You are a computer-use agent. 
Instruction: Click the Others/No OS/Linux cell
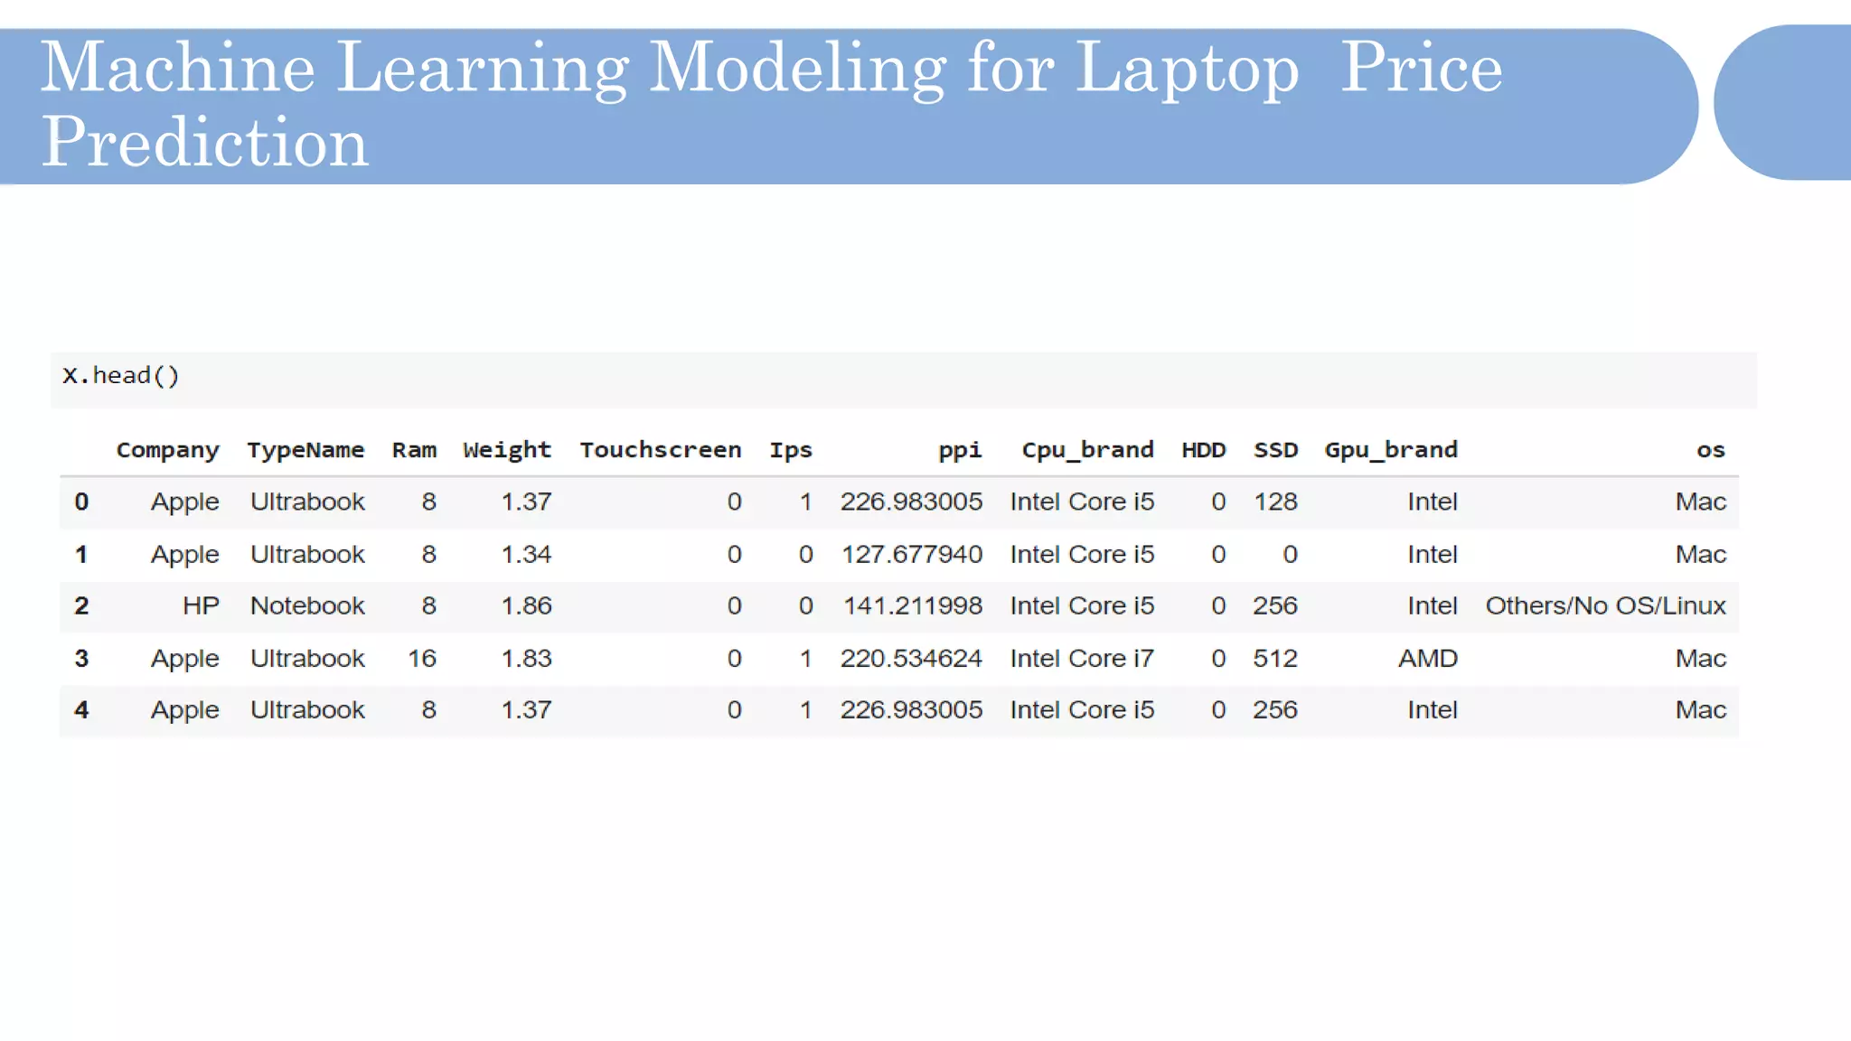(x=1606, y=605)
